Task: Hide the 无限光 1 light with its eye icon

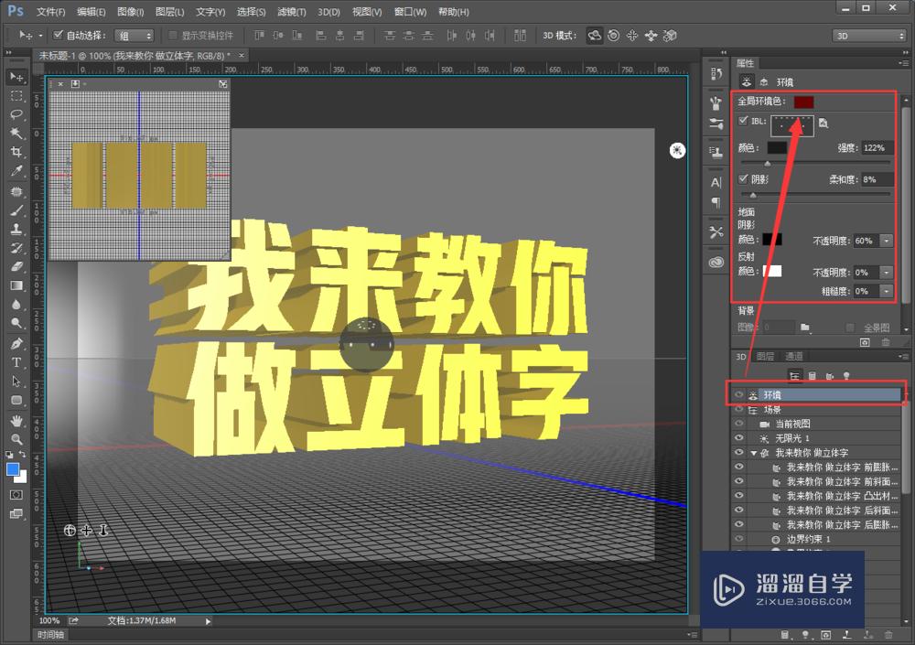Action: pyautogui.click(x=737, y=437)
